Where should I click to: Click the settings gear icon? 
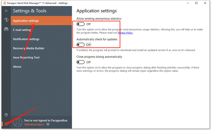coord(6,124)
